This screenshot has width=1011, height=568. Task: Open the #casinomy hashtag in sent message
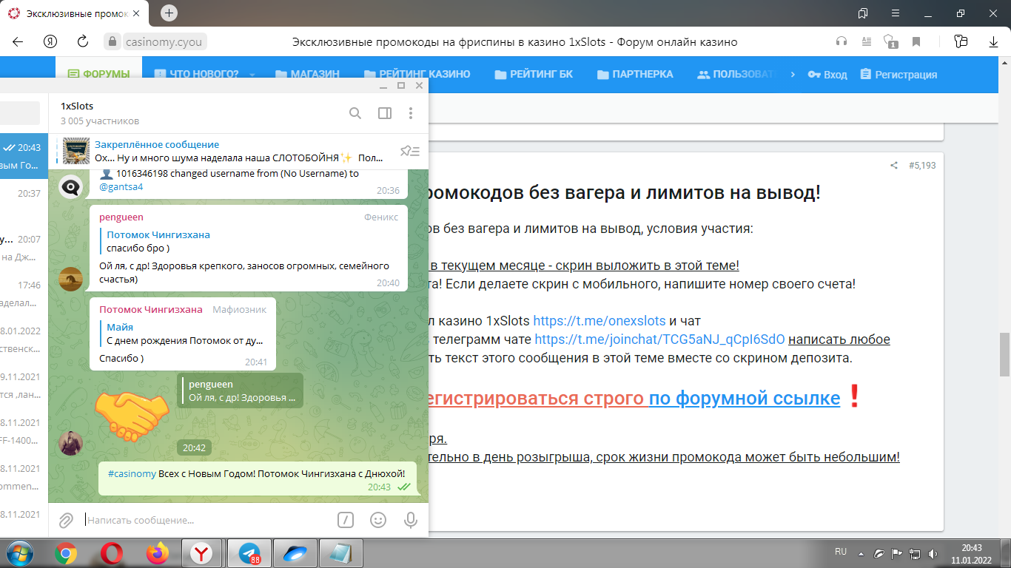tap(132, 473)
